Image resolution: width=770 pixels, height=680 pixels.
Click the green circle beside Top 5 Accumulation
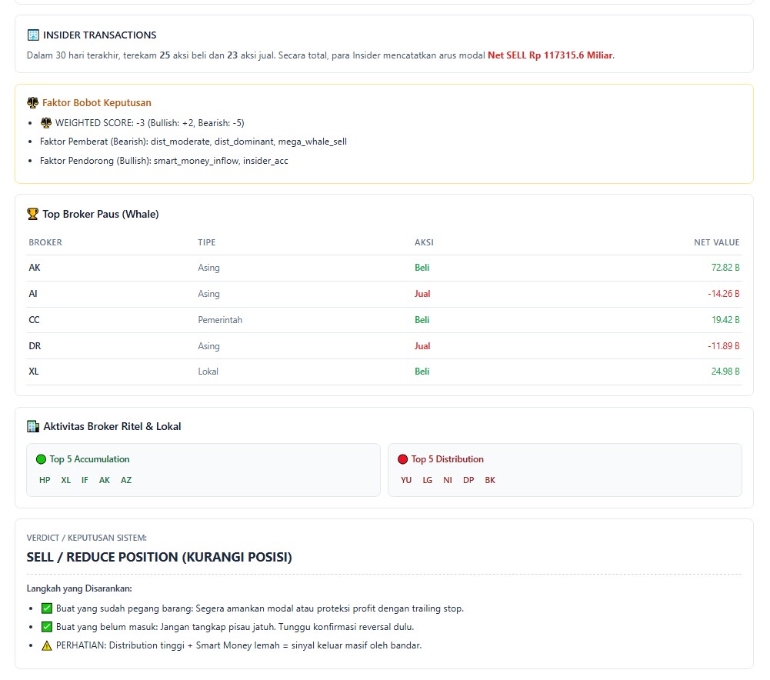click(41, 460)
